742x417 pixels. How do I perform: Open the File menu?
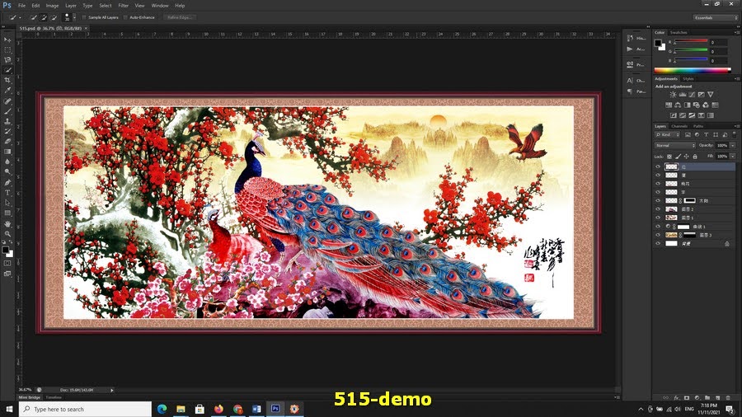click(x=21, y=6)
